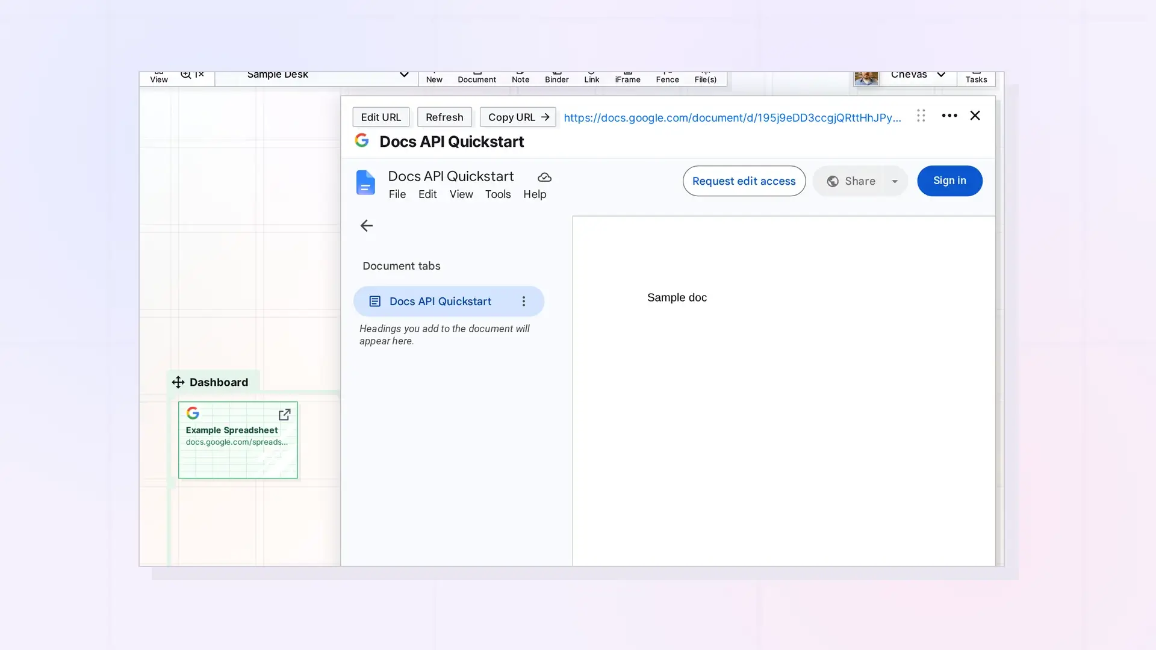Screen dimensions: 1156x650
Task: Collapse document tabs with back arrow
Action: (366, 226)
